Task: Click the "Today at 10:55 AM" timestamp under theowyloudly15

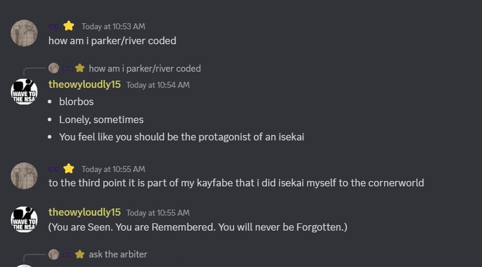Action: click(158, 213)
